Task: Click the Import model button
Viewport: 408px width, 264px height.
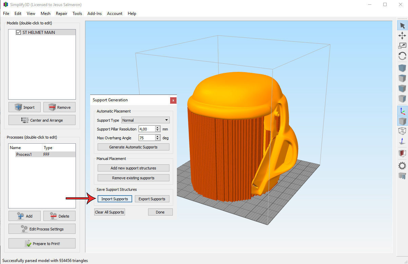Action: pos(24,107)
